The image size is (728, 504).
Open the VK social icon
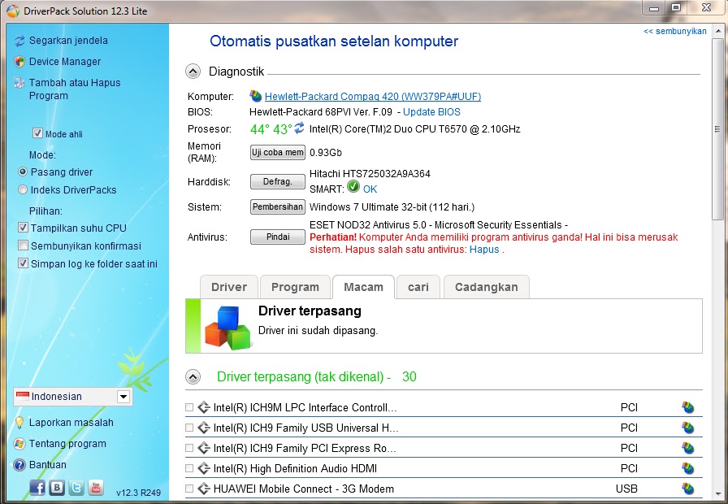[57, 487]
